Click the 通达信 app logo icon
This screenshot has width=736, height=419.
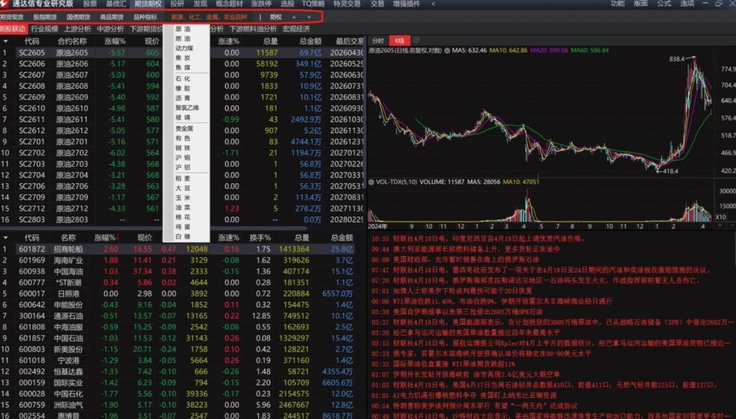(x=5, y=4)
